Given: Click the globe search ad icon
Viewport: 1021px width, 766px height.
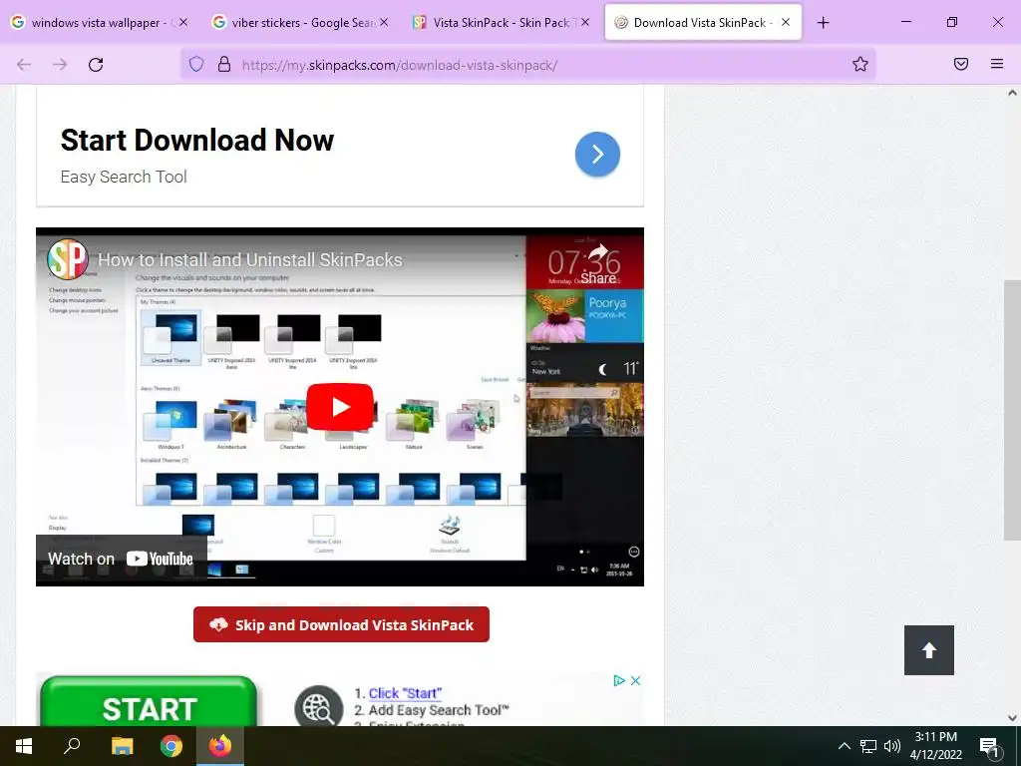Looking at the screenshot, I should (318, 707).
